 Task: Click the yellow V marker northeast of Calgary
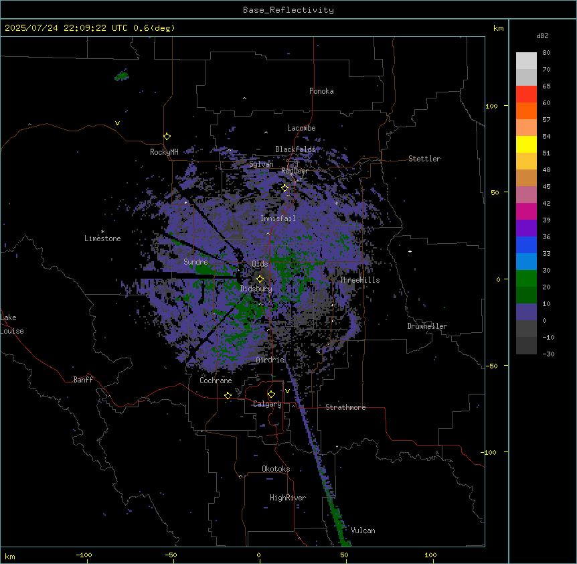tap(287, 391)
